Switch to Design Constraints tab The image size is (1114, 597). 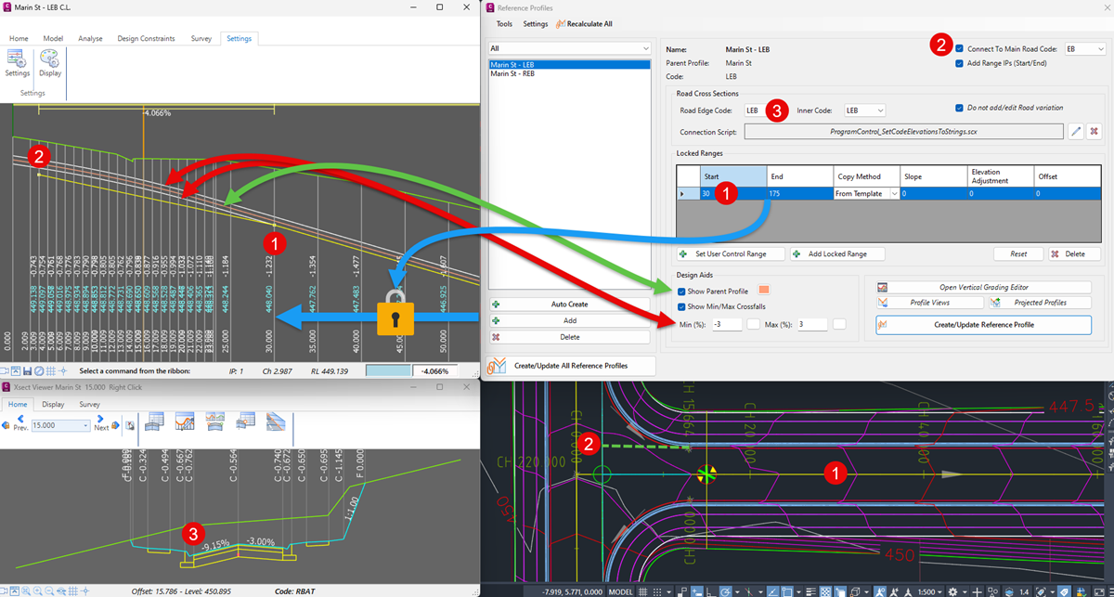[x=146, y=38]
